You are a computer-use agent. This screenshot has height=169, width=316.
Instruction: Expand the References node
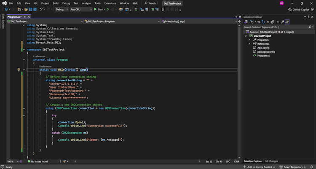[x=249, y=44]
